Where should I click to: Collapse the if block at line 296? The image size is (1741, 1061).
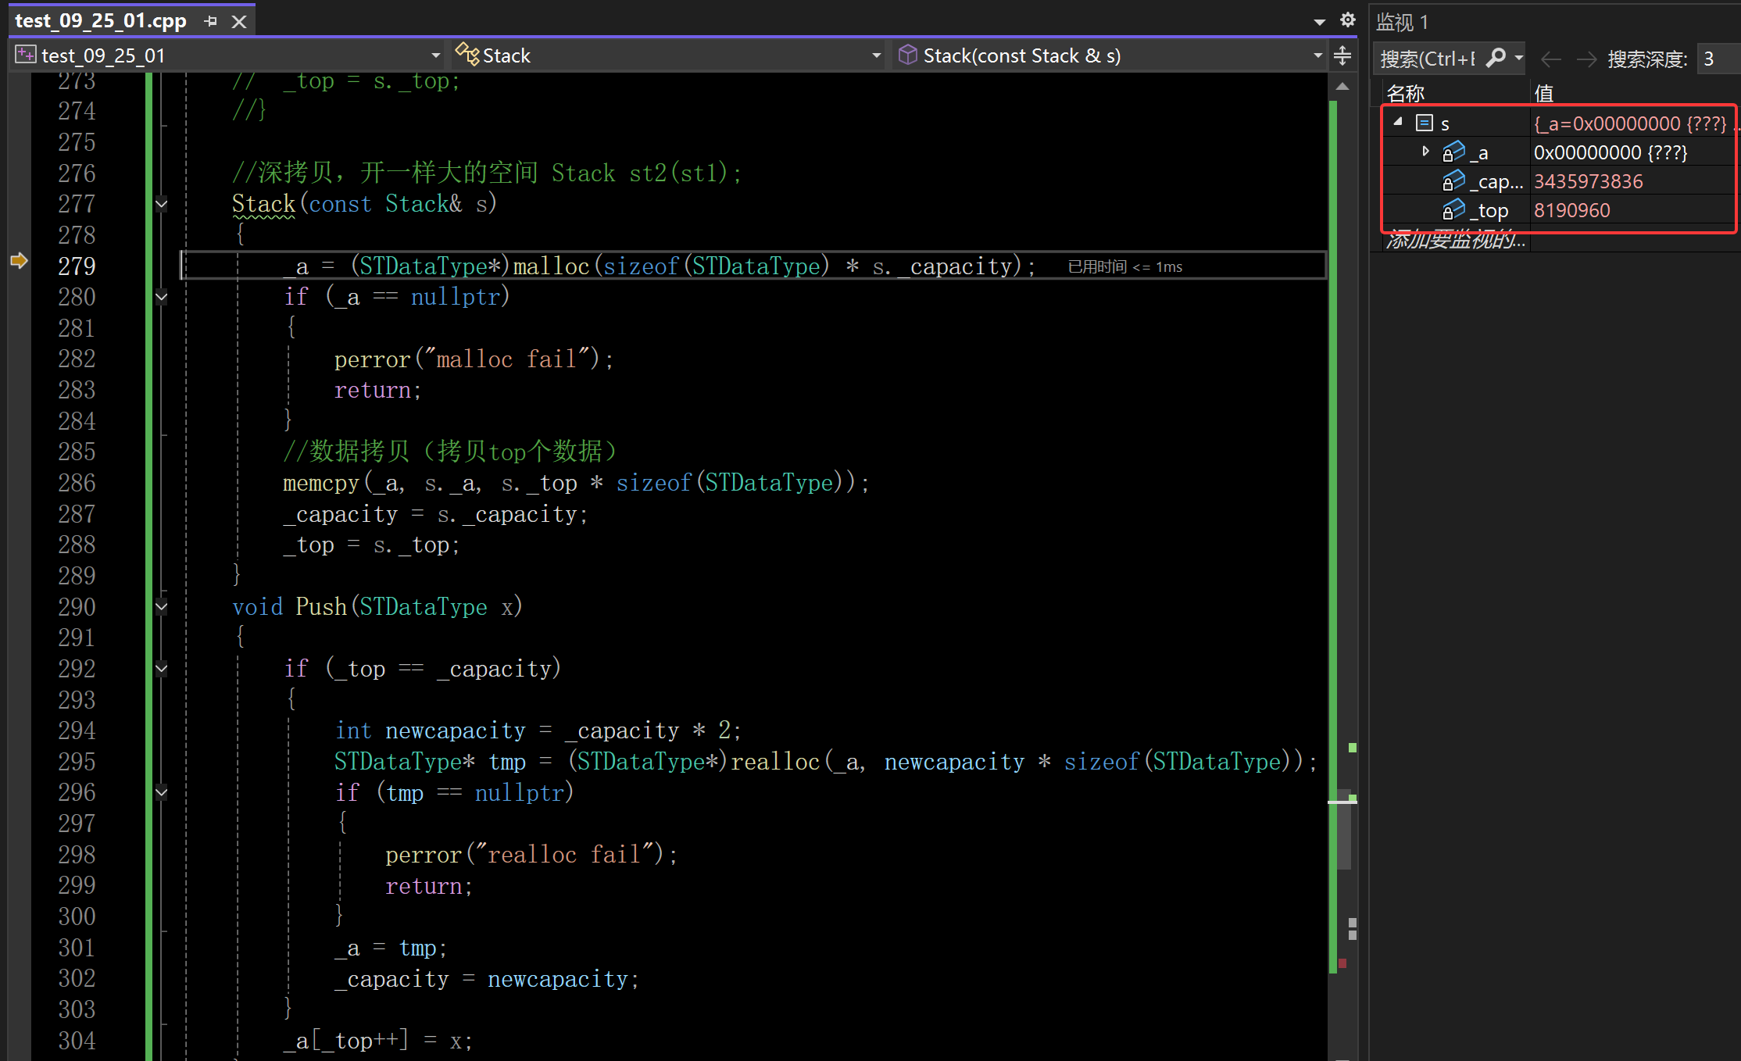pyautogui.click(x=162, y=793)
